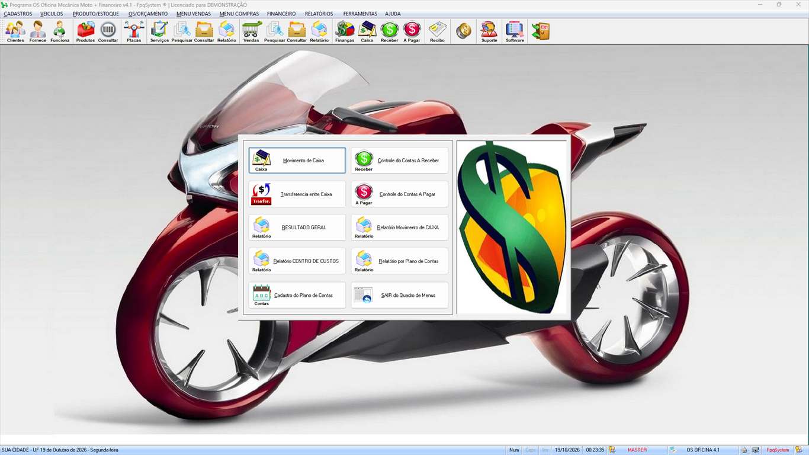809x455 pixels.
Task: Click the network computer icon in status bar
Action: click(x=756, y=450)
